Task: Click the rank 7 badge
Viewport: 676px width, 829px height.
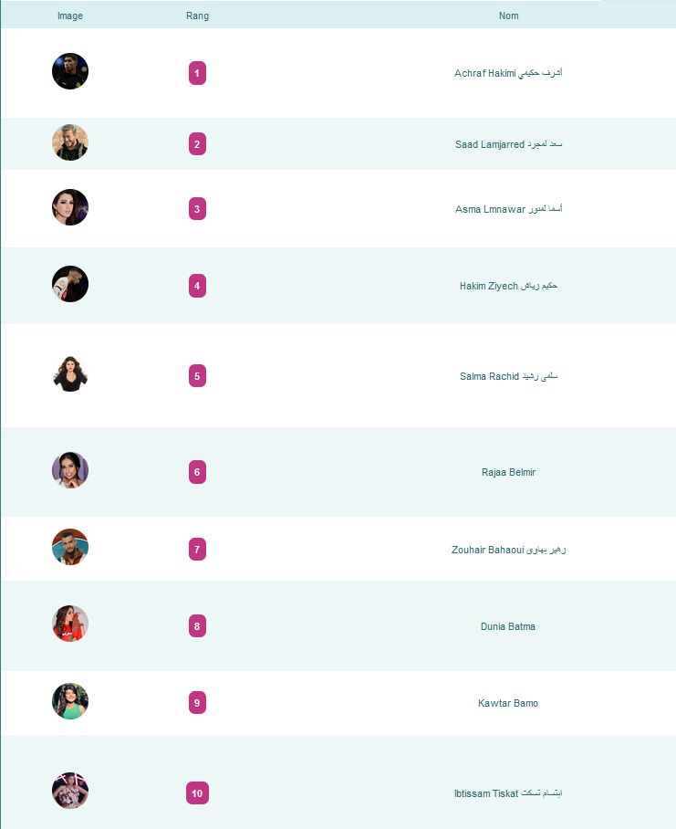Action: coord(198,550)
